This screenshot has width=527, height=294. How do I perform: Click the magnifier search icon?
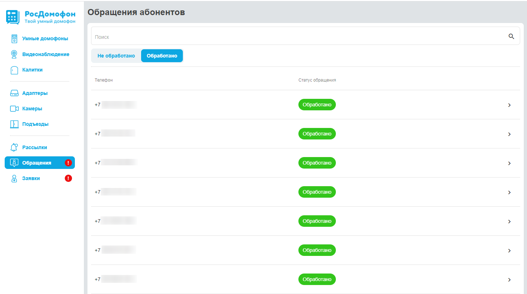(511, 36)
